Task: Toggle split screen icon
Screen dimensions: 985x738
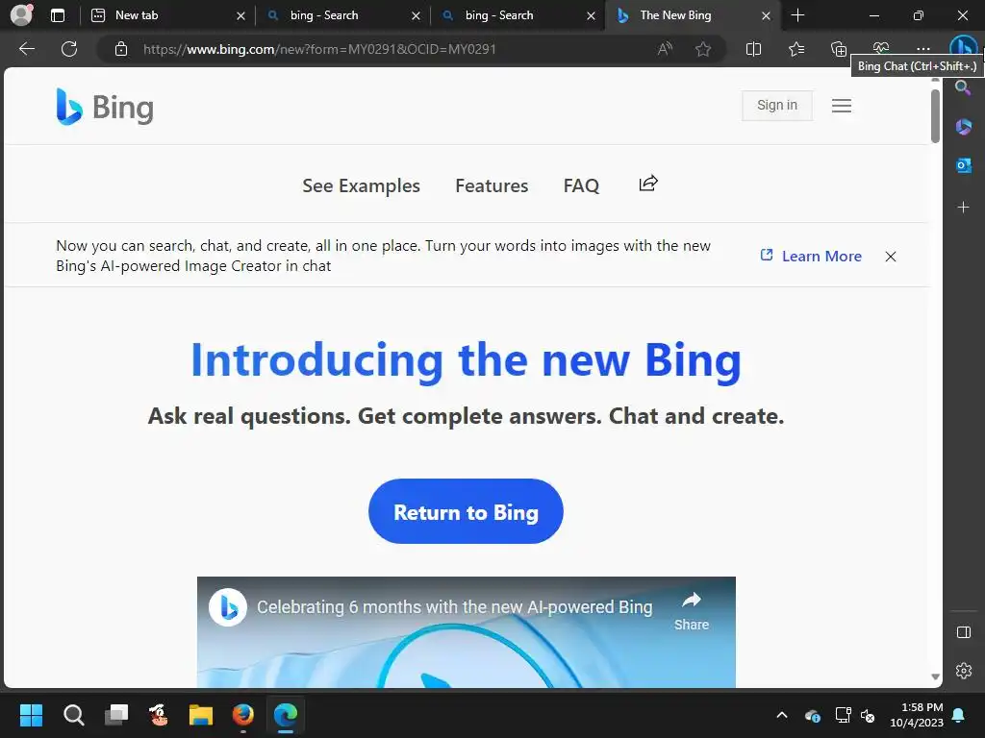Action: point(753,49)
